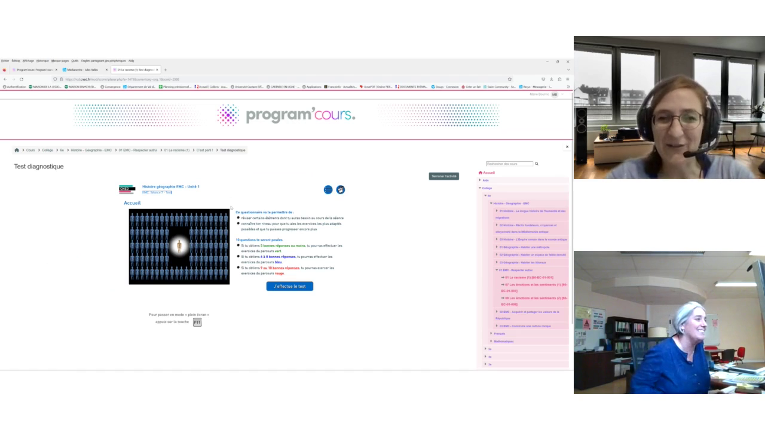The height and width of the screenshot is (430, 765).
Task: Collapse the Collège node in the course tree
Action: (480, 188)
